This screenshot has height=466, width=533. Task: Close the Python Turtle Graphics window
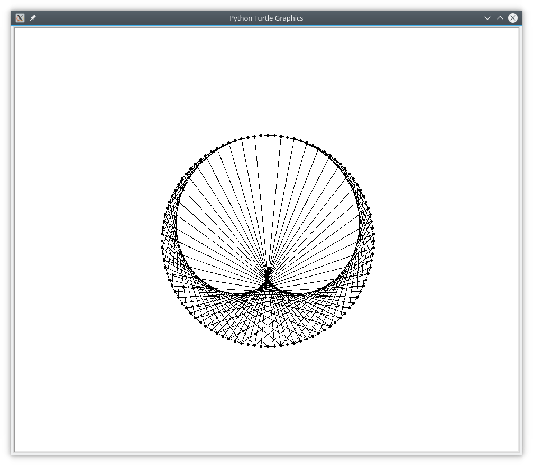pyautogui.click(x=513, y=18)
